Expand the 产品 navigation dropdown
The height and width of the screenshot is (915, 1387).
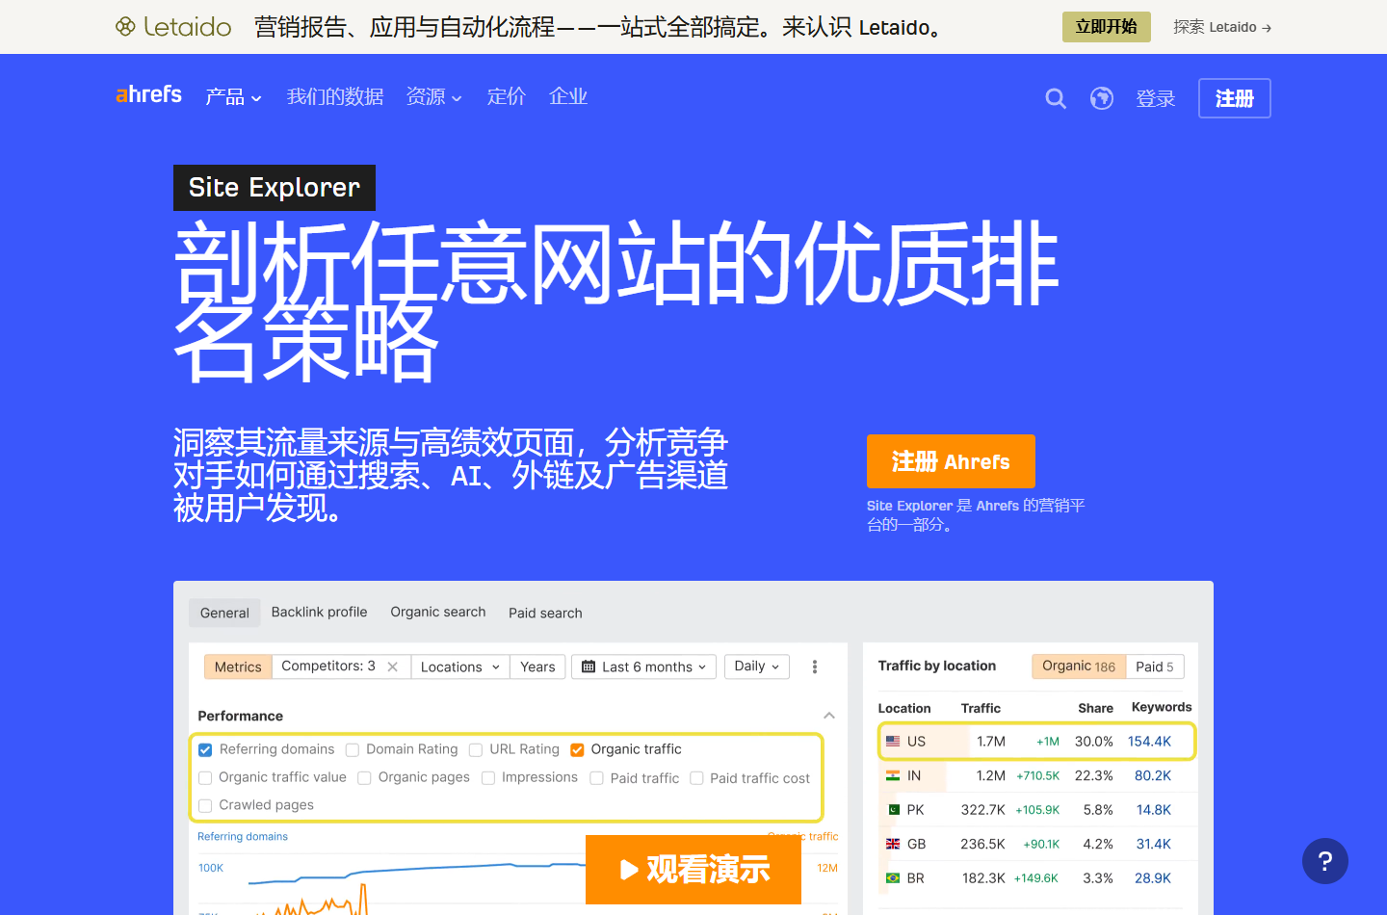(x=234, y=97)
